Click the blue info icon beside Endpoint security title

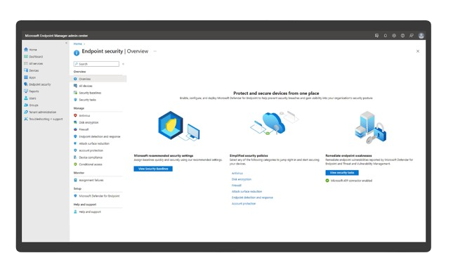(x=77, y=53)
